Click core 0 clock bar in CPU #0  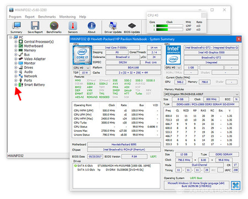point(169,26)
